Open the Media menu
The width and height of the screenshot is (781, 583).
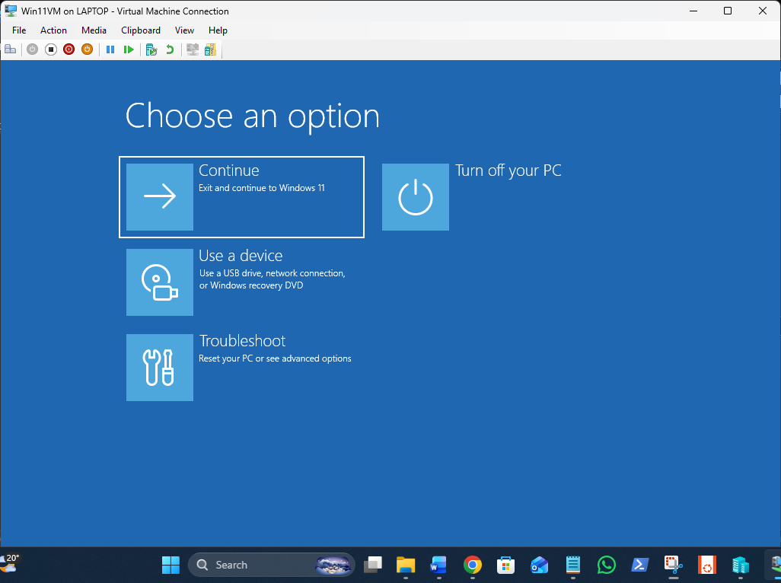[x=94, y=30]
